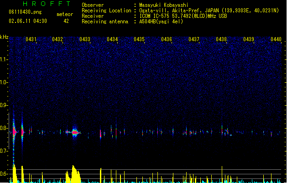Click the 1.0 kHz axis label

coord(4,82)
